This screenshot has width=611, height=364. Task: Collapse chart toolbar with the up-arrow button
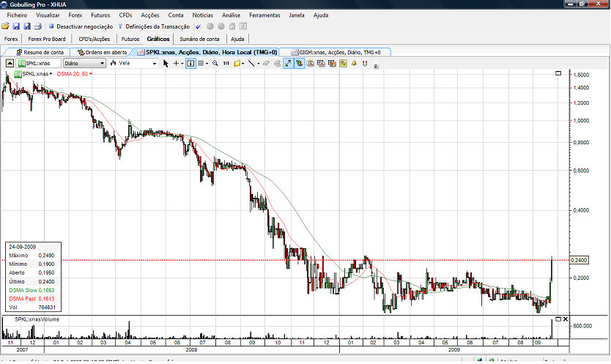pyautogui.click(x=10, y=63)
